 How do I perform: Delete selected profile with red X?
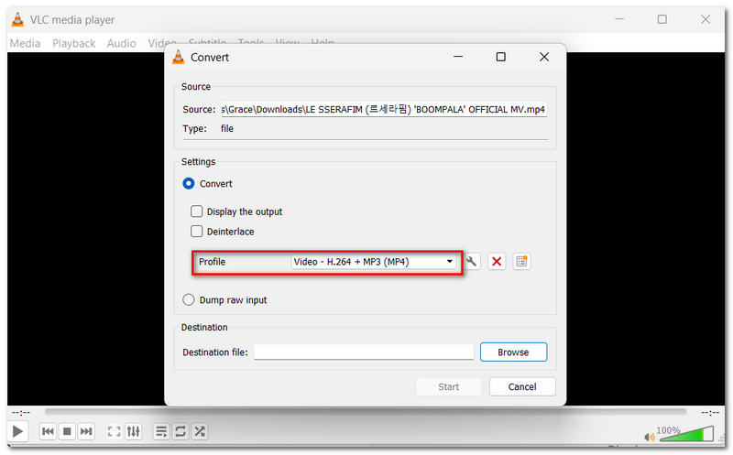[x=497, y=262]
